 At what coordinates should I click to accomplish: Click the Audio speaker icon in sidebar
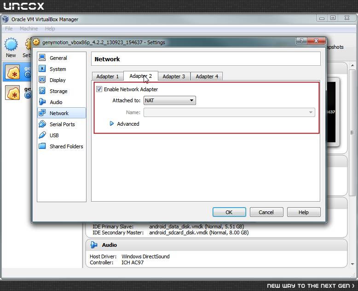pyautogui.click(x=42, y=102)
